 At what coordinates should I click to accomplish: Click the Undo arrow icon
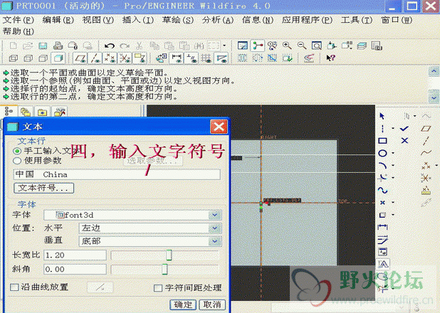[x=110, y=46]
